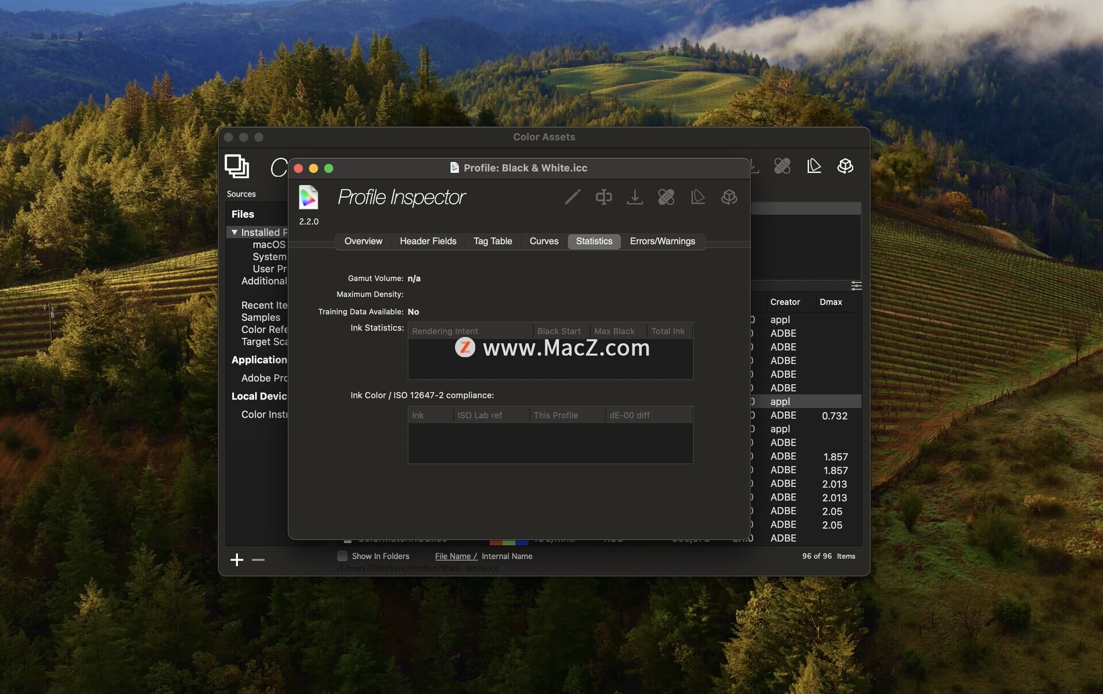
Task: Click the download arrow icon in Profile Inspector
Action: coord(635,197)
